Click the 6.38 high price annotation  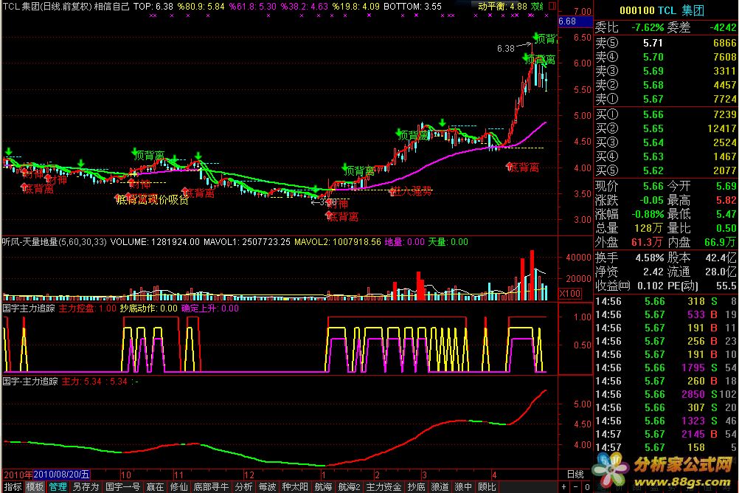pos(505,48)
